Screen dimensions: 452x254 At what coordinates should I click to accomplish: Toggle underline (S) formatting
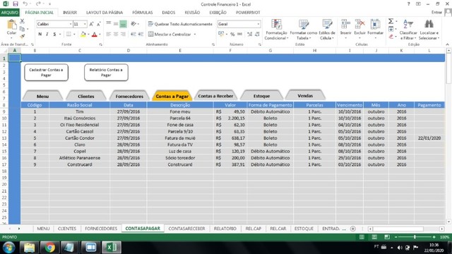tap(54, 35)
